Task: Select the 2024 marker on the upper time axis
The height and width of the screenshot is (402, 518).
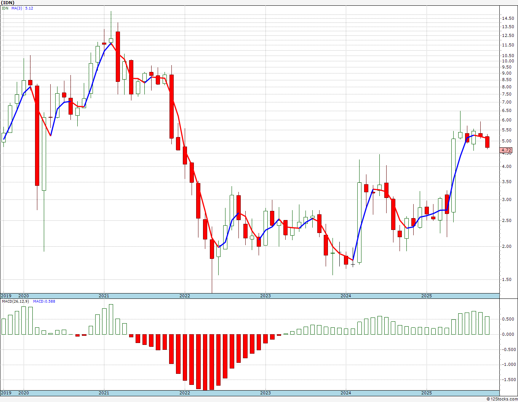Action: [346, 296]
